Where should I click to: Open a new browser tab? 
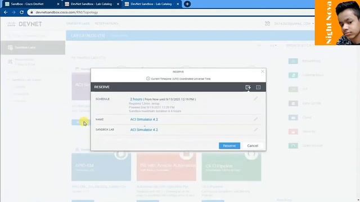[x=187, y=4]
